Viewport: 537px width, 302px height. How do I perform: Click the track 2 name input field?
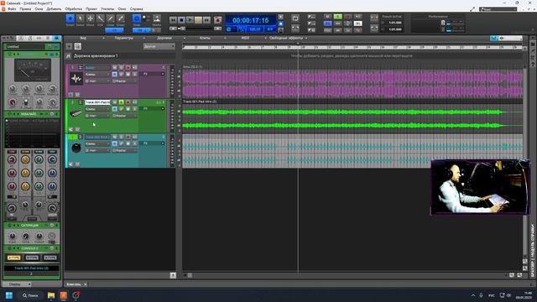point(97,102)
